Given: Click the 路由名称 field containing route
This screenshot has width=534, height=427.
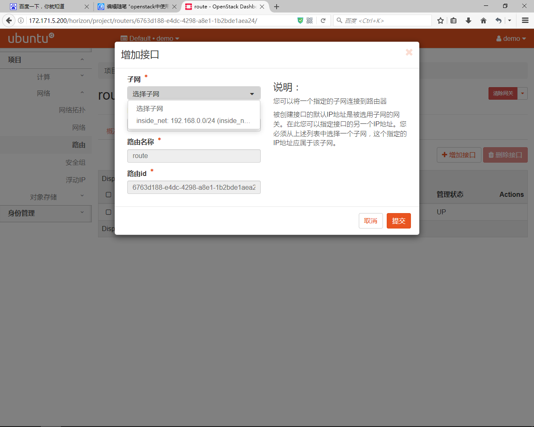Looking at the screenshot, I should coord(194,156).
